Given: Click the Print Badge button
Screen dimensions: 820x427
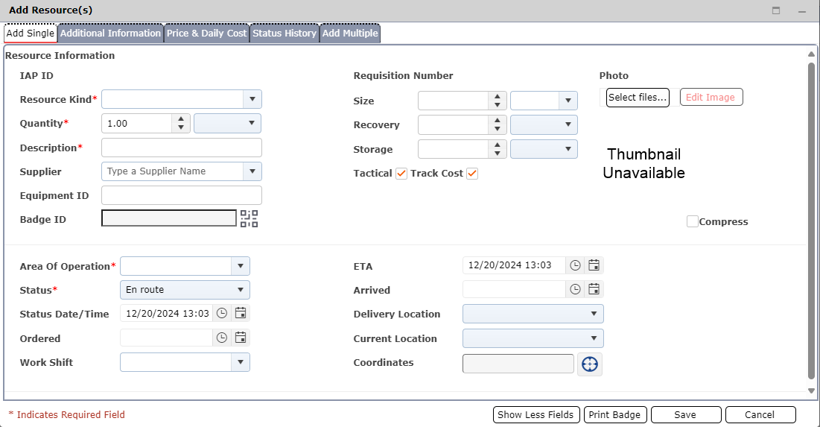Looking at the screenshot, I should (615, 414).
